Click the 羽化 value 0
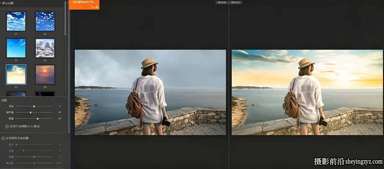384x169 pixels. click(60, 106)
